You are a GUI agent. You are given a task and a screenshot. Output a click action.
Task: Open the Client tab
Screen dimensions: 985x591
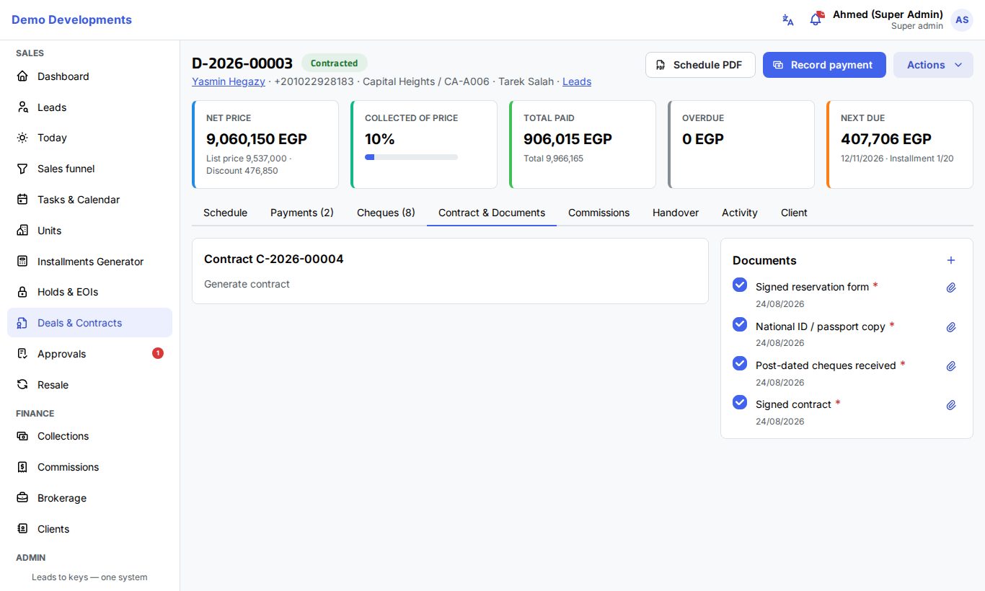794,213
